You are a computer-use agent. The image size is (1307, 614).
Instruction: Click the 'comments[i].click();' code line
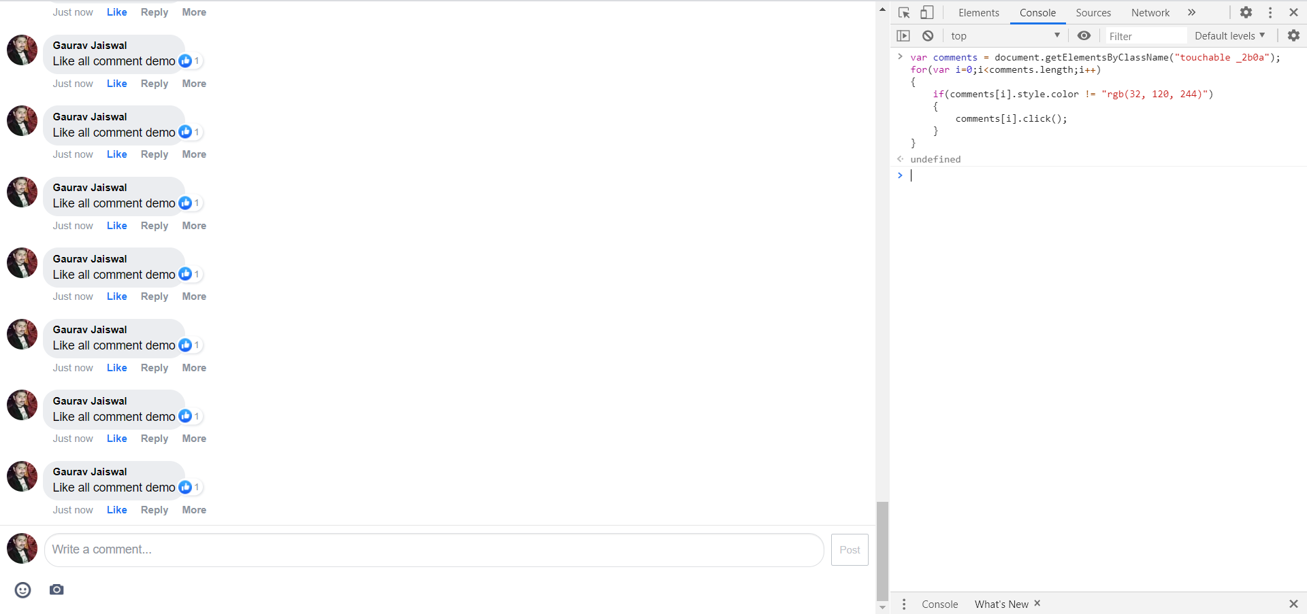[1011, 119]
